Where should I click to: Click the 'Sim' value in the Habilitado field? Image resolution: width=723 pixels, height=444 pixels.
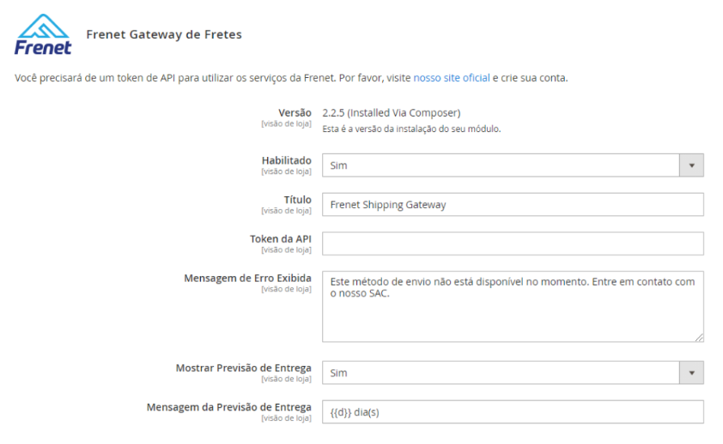(x=339, y=165)
